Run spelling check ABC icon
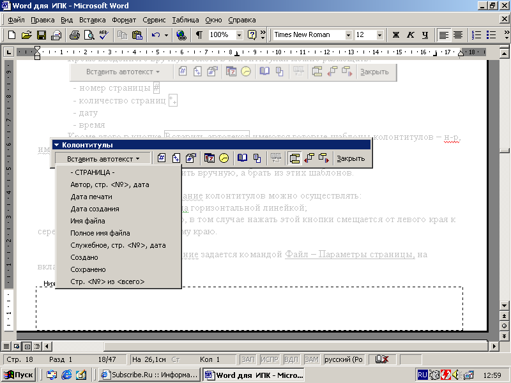 pyautogui.click(x=104, y=34)
